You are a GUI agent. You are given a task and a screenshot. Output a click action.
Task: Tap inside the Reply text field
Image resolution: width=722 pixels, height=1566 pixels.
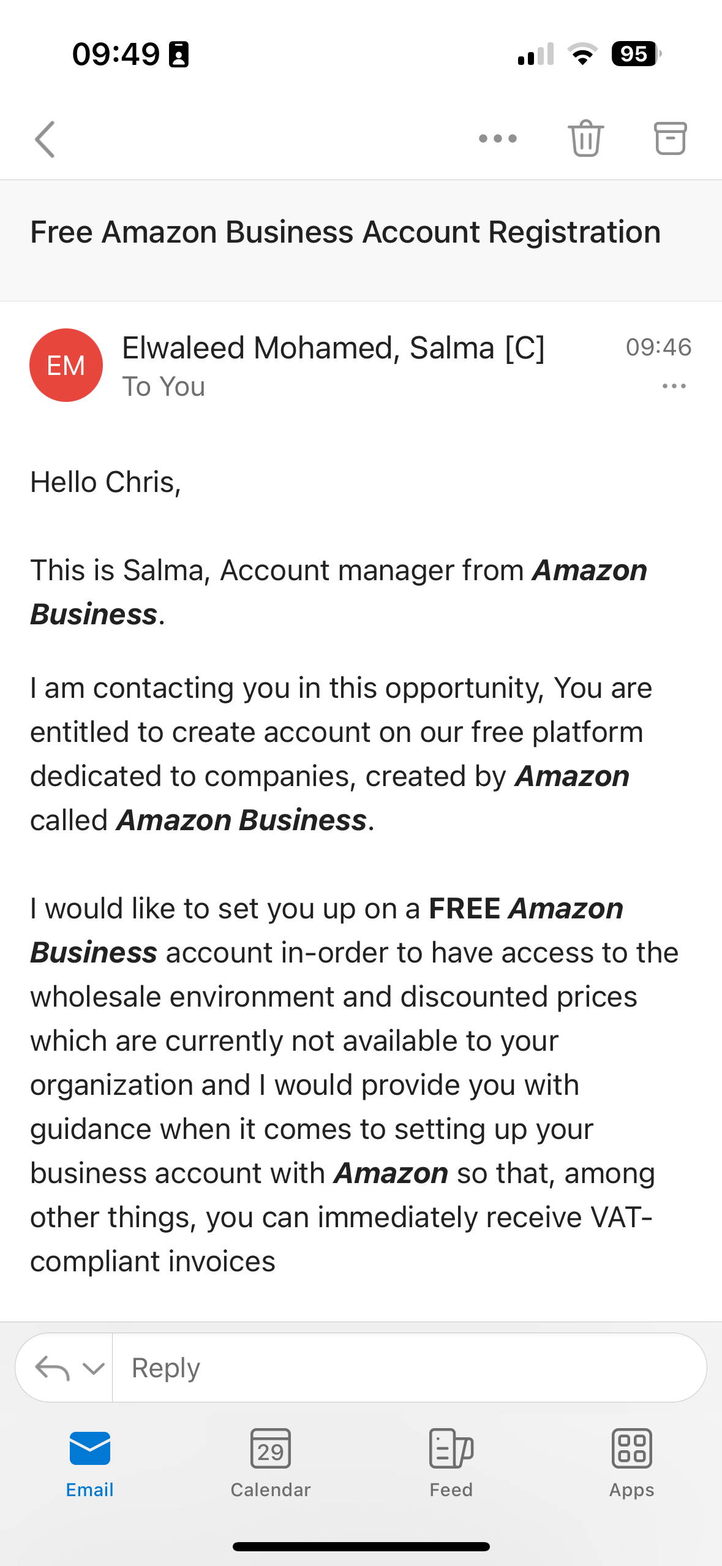click(409, 1367)
